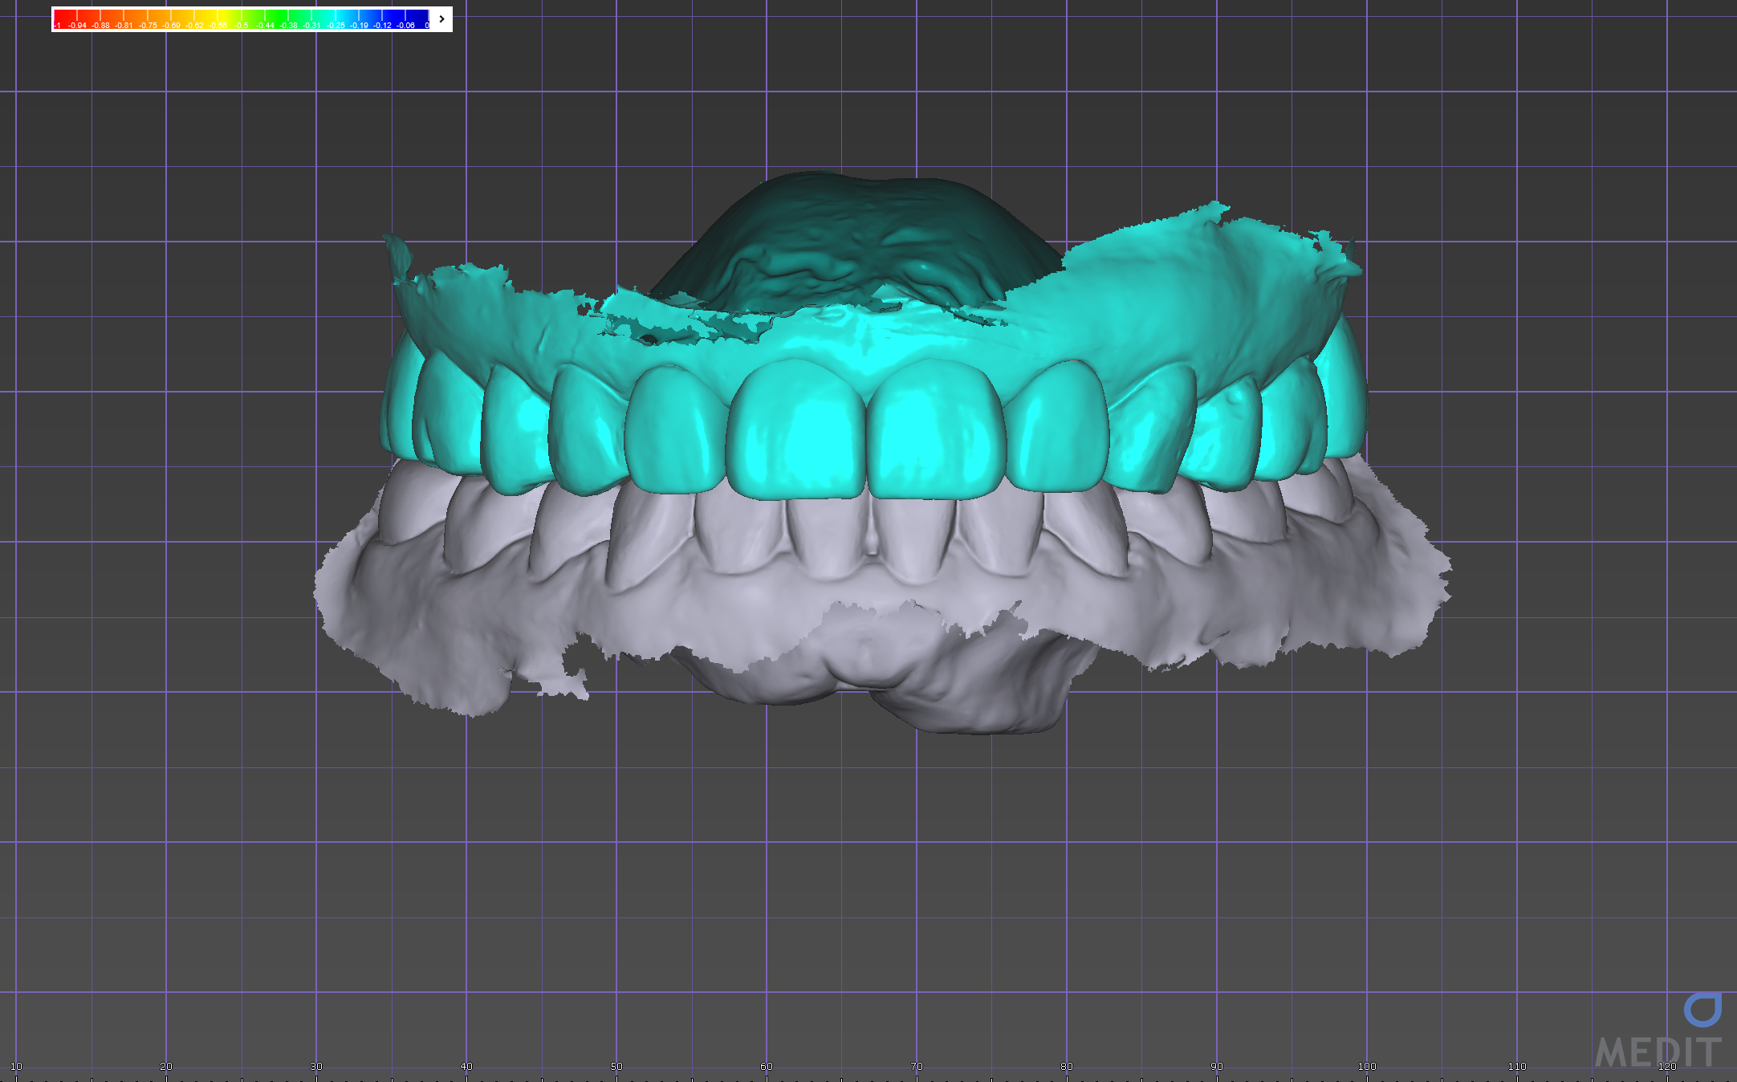This screenshot has height=1082, width=1737.
Task: Click the teal upper gingiva above front teeth
Action: tap(867, 337)
